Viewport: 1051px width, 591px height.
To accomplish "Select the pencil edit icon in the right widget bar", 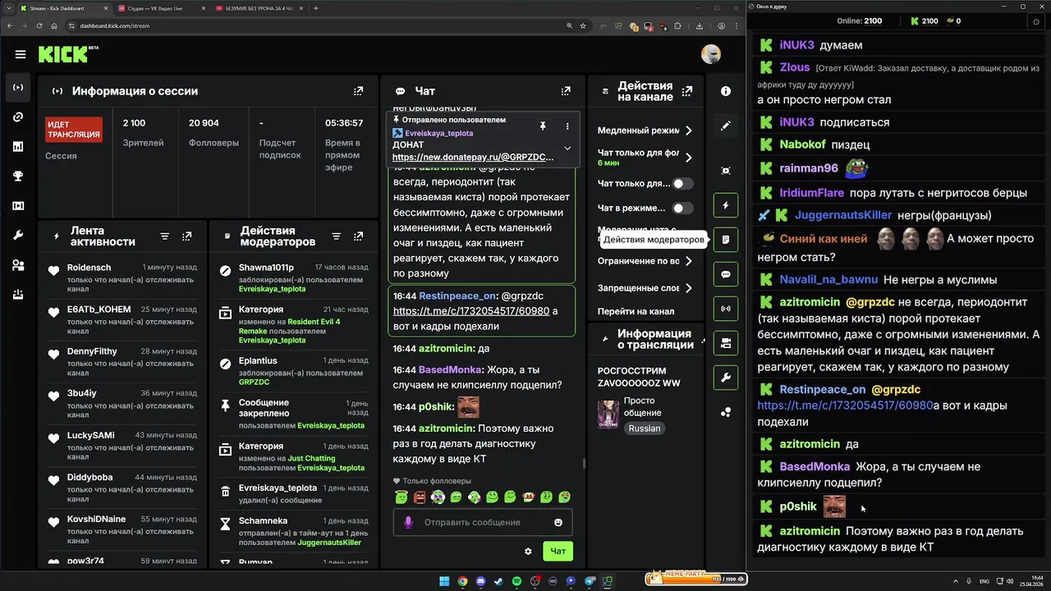I will point(726,126).
